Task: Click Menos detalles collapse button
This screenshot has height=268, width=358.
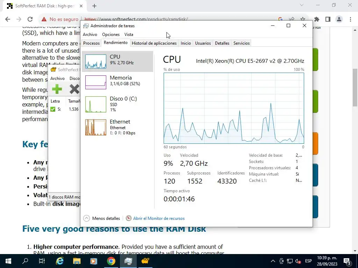Action: point(102,218)
